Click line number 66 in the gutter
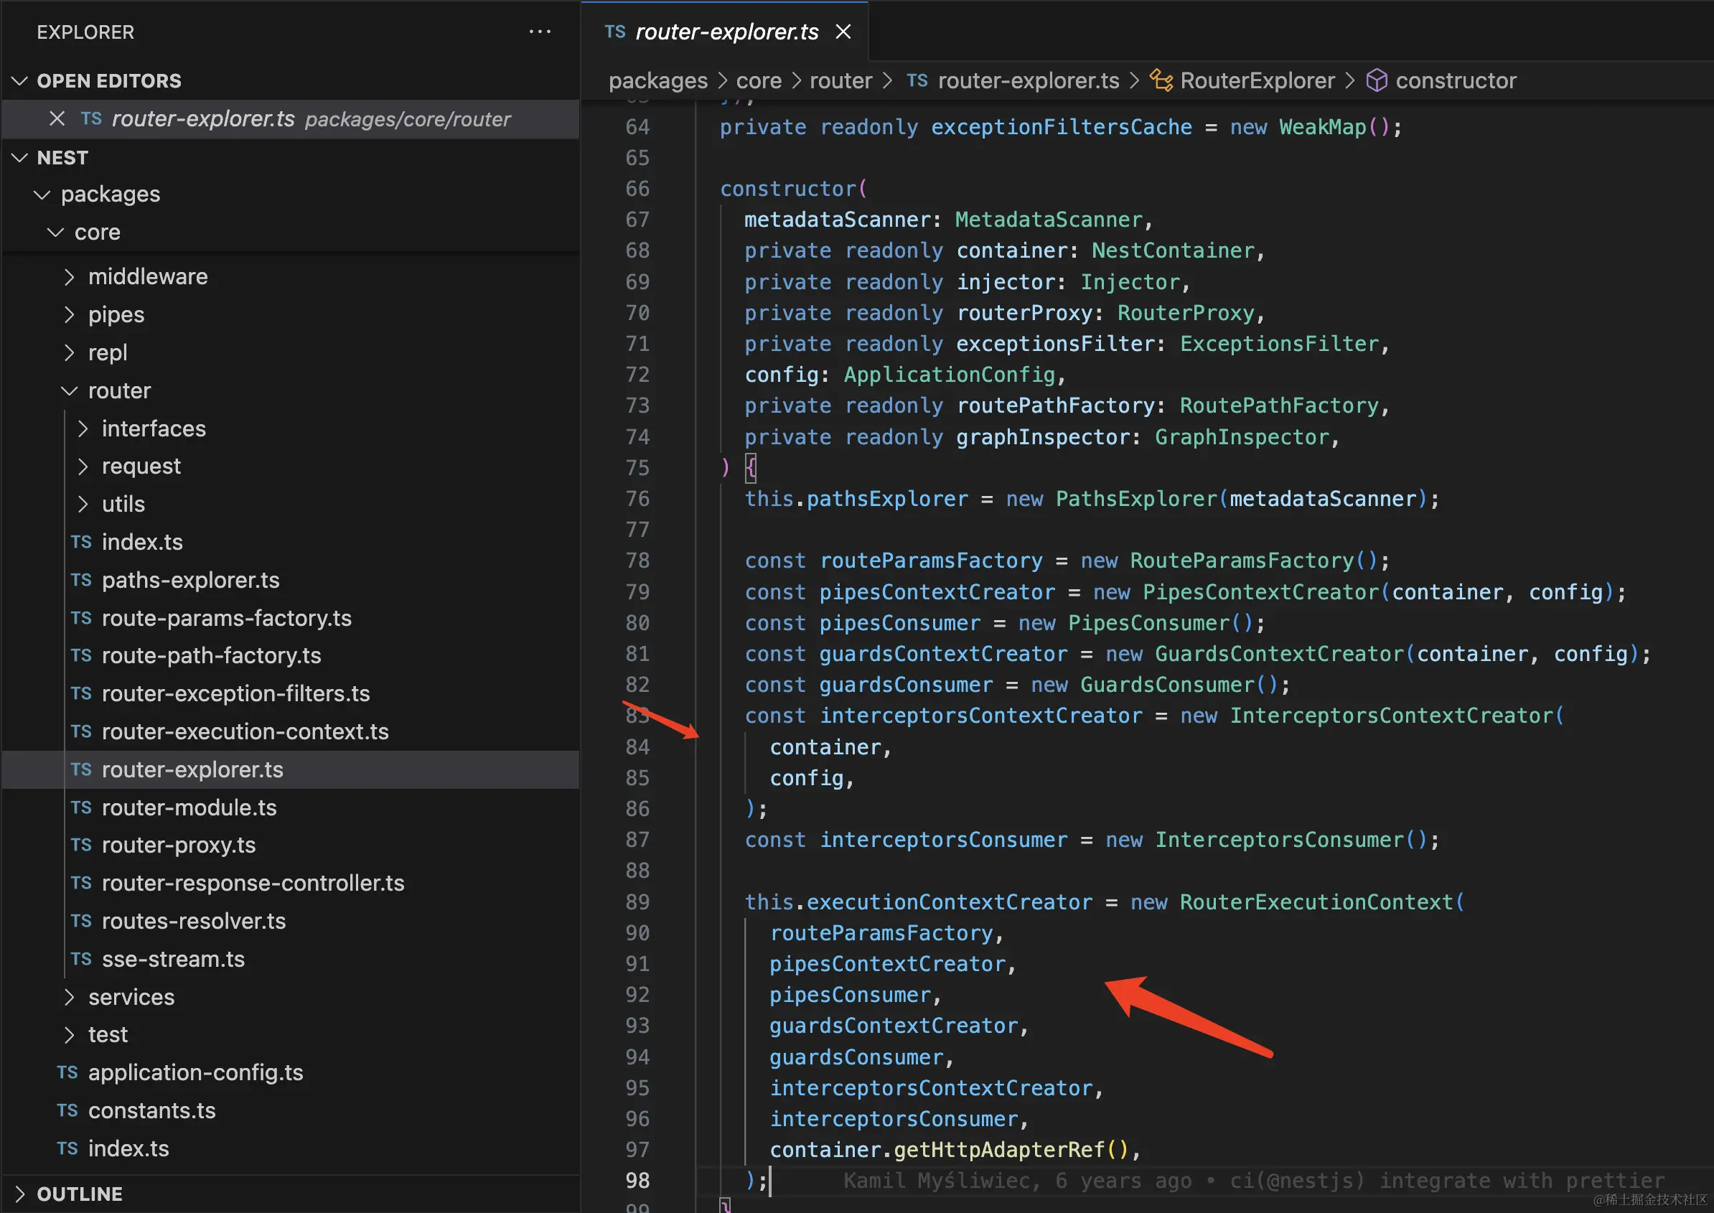Screen dimensions: 1714x1213 637,189
